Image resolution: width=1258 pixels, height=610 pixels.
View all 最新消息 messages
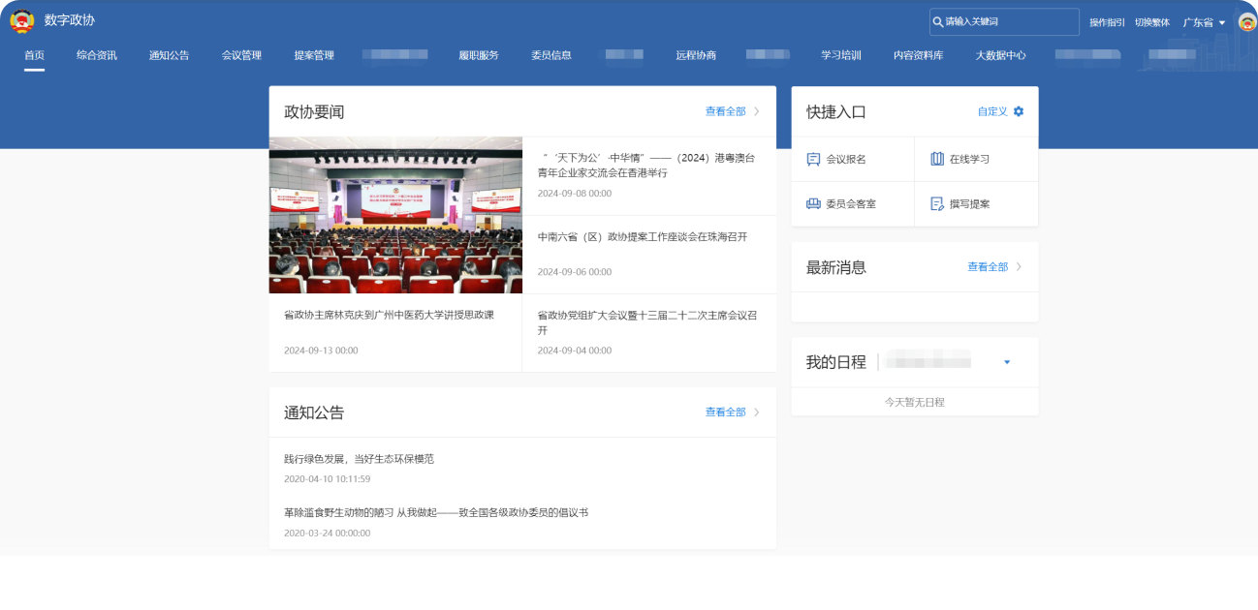coord(993,267)
